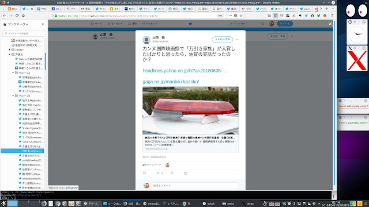This screenshot has width=369, height=207.
Task: Click Firefox-logo extension icon in toolbar
Action: point(325,16)
